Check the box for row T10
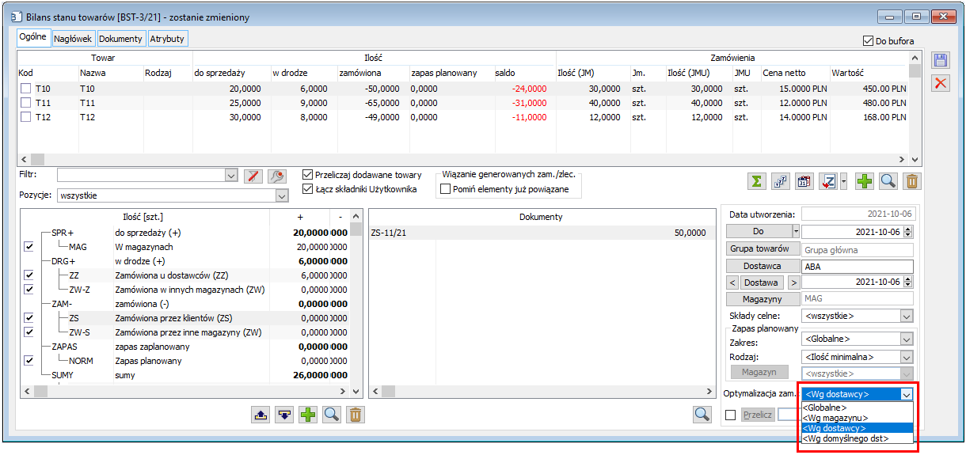966x455 pixels. 26,89
